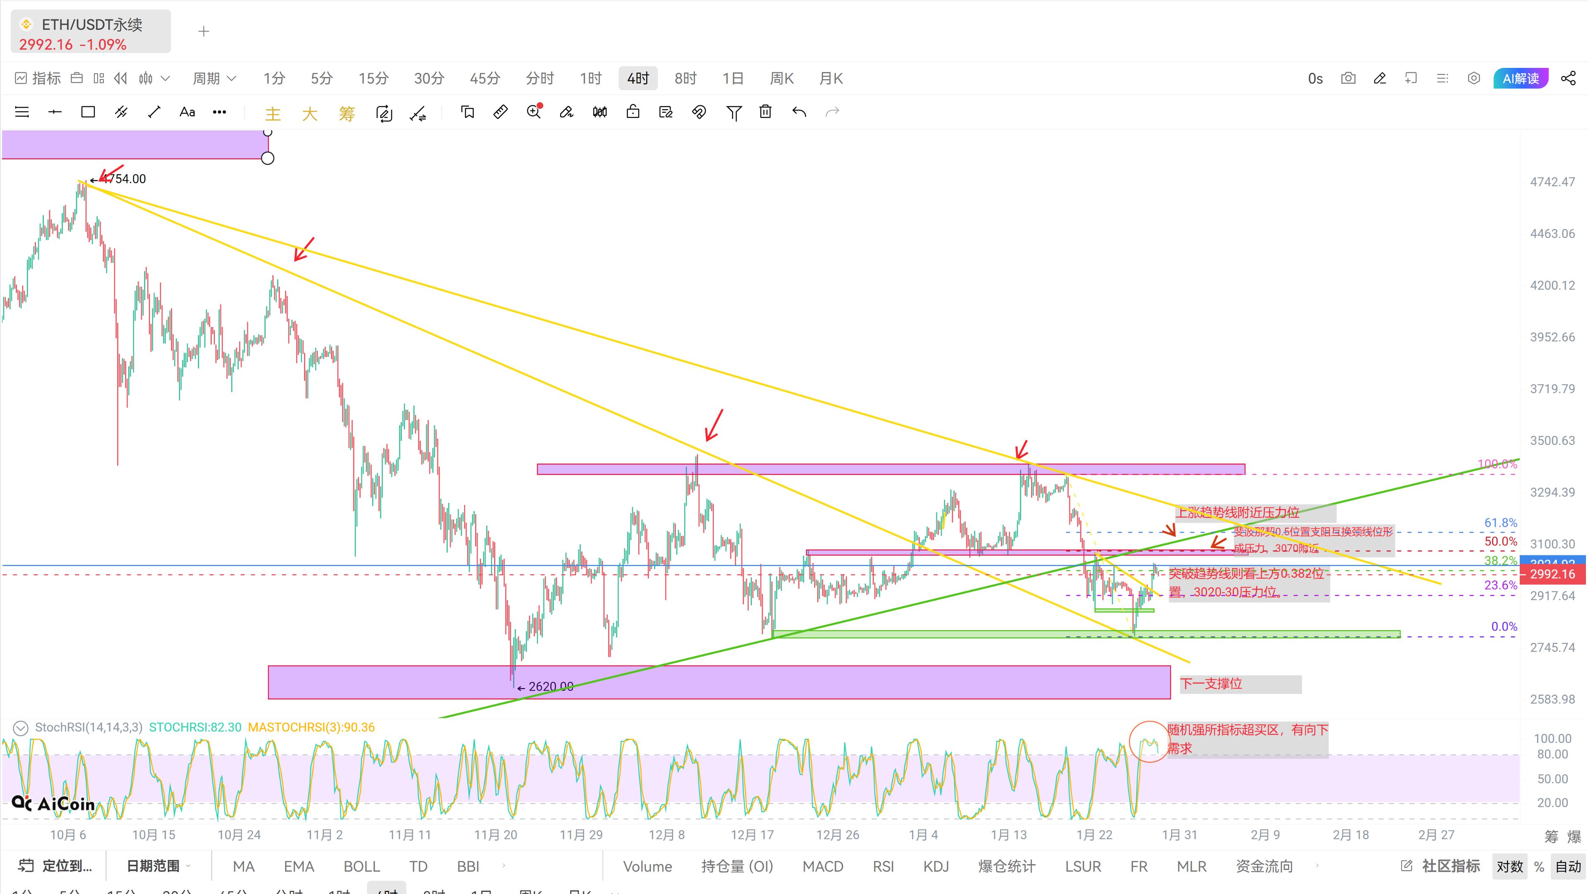Select the MACD indicator tab

point(823,866)
